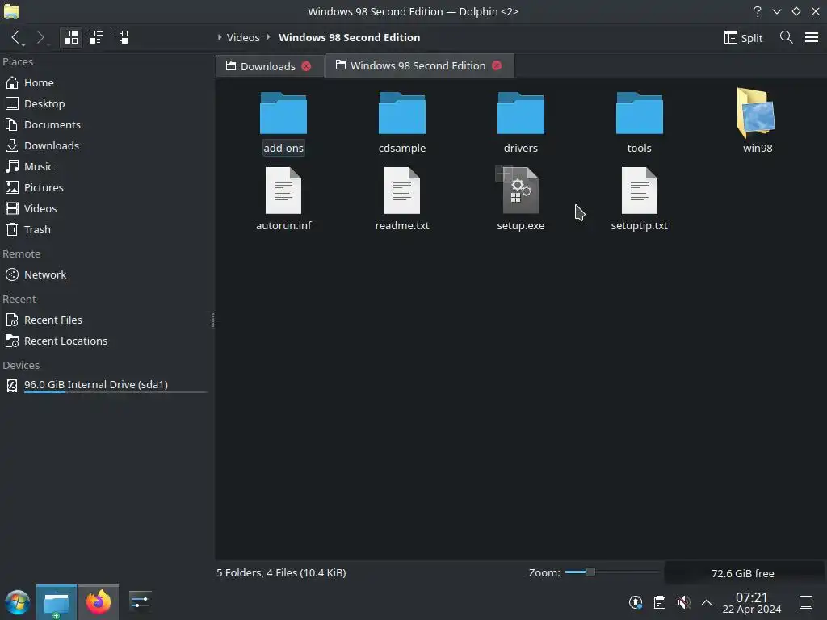Click the folder and file count status text

(281, 572)
